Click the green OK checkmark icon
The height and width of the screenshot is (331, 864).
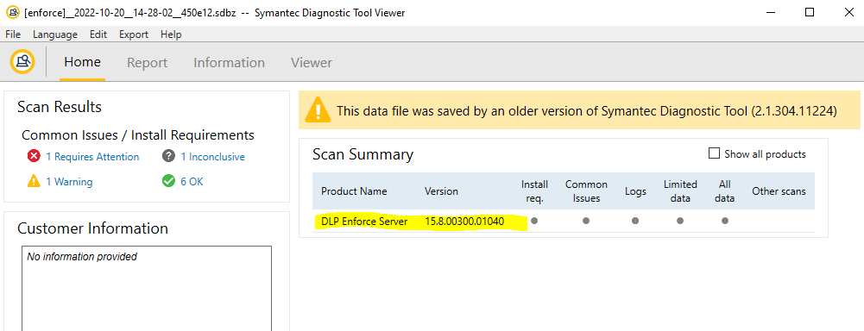[168, 181]
